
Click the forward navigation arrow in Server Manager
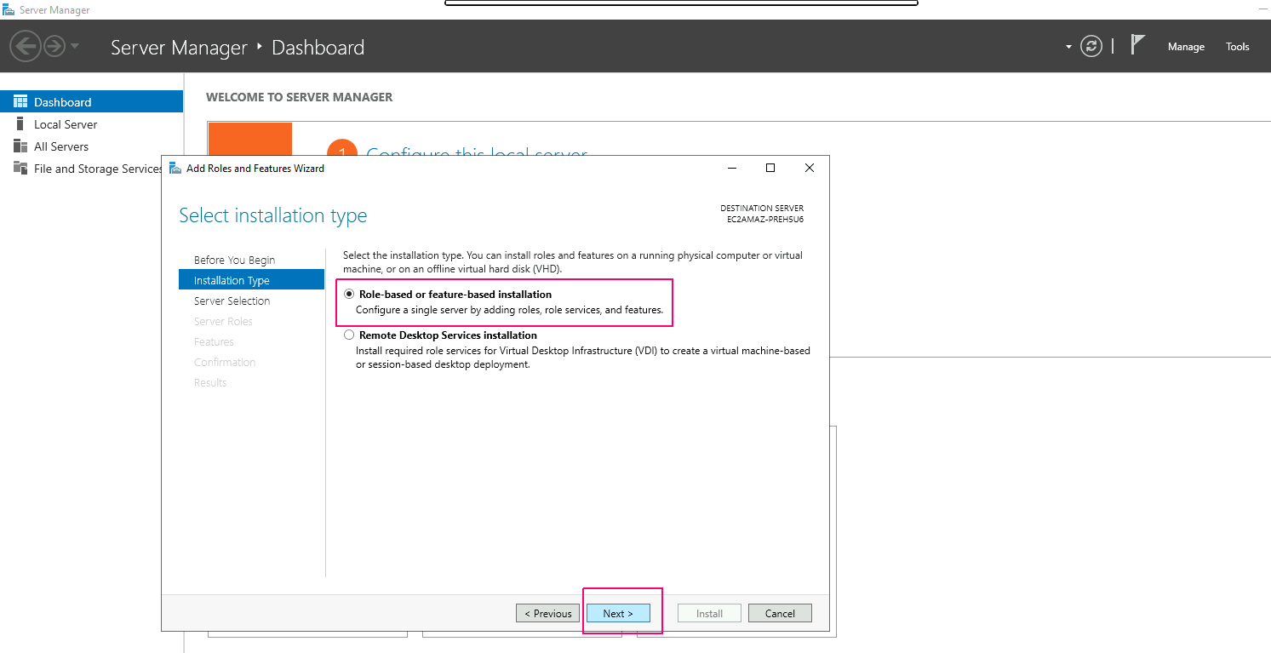coord(54,46)
